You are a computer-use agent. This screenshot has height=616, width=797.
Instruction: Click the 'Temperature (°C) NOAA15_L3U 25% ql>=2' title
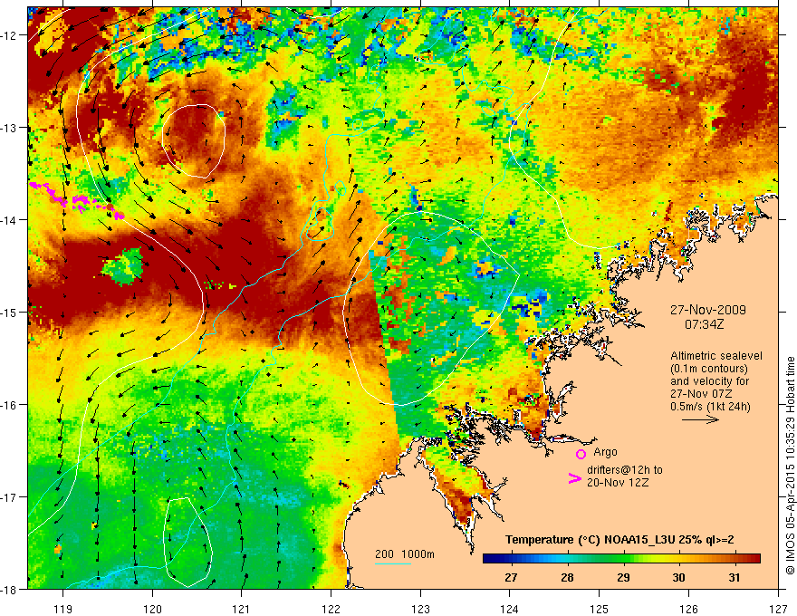pyautogui.click(x=619, y=540)
